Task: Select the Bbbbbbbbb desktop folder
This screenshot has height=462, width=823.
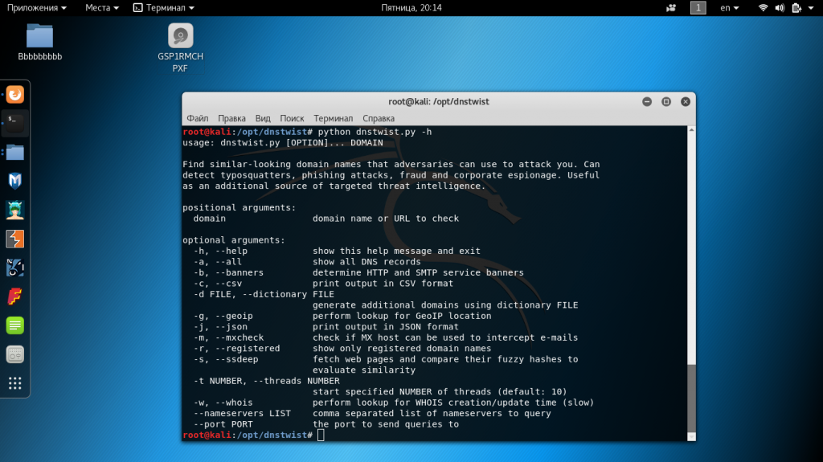Action: click(x=39, y=42)
